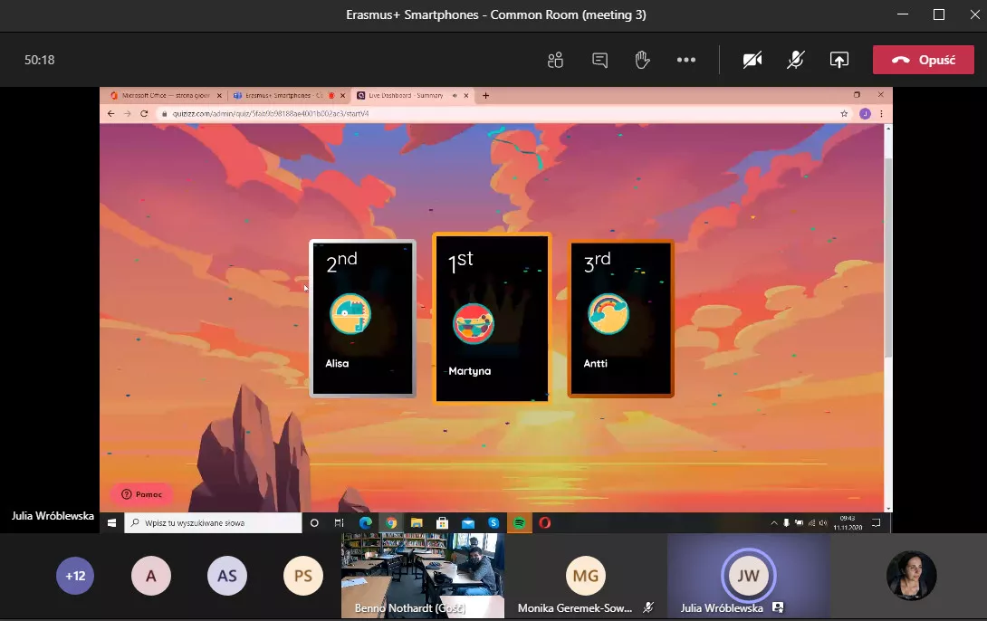Image resolution: width=987 pixels, height=621 pixels.
Task: Click the Pomoc help button
Action: coord(141,494)
